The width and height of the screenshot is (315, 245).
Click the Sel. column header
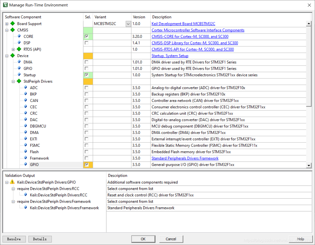[88, 17]
